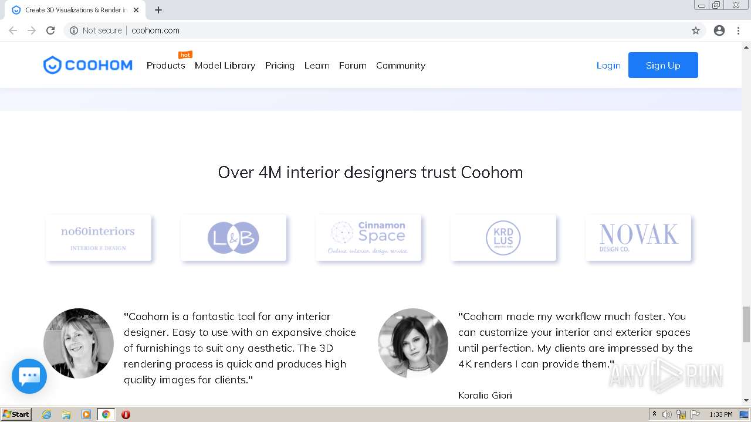Click the Coohom logo in header
Screen dimensions: 751x422
(88, 65)
